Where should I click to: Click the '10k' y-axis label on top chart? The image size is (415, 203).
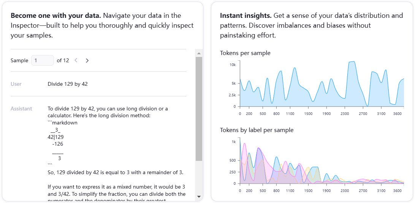pos(233,65)
